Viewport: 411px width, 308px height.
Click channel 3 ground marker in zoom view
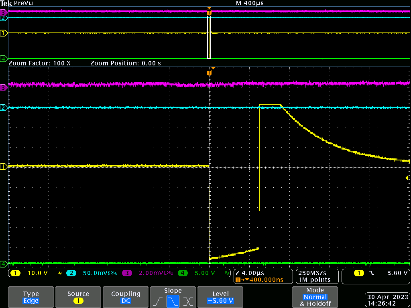tap(4, 87)
